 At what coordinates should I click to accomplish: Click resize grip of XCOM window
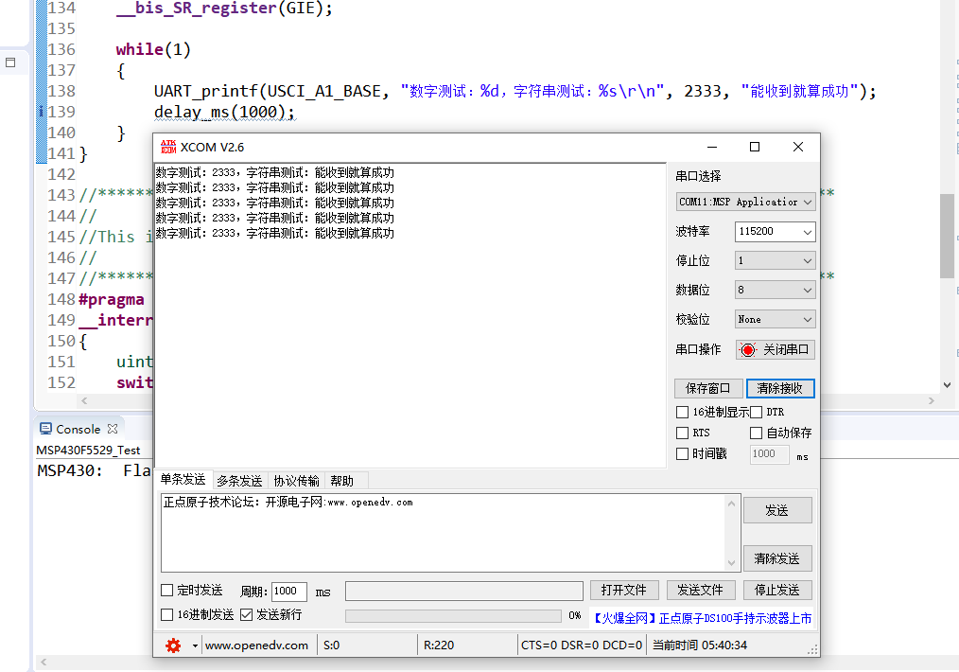tap(812, 650)
